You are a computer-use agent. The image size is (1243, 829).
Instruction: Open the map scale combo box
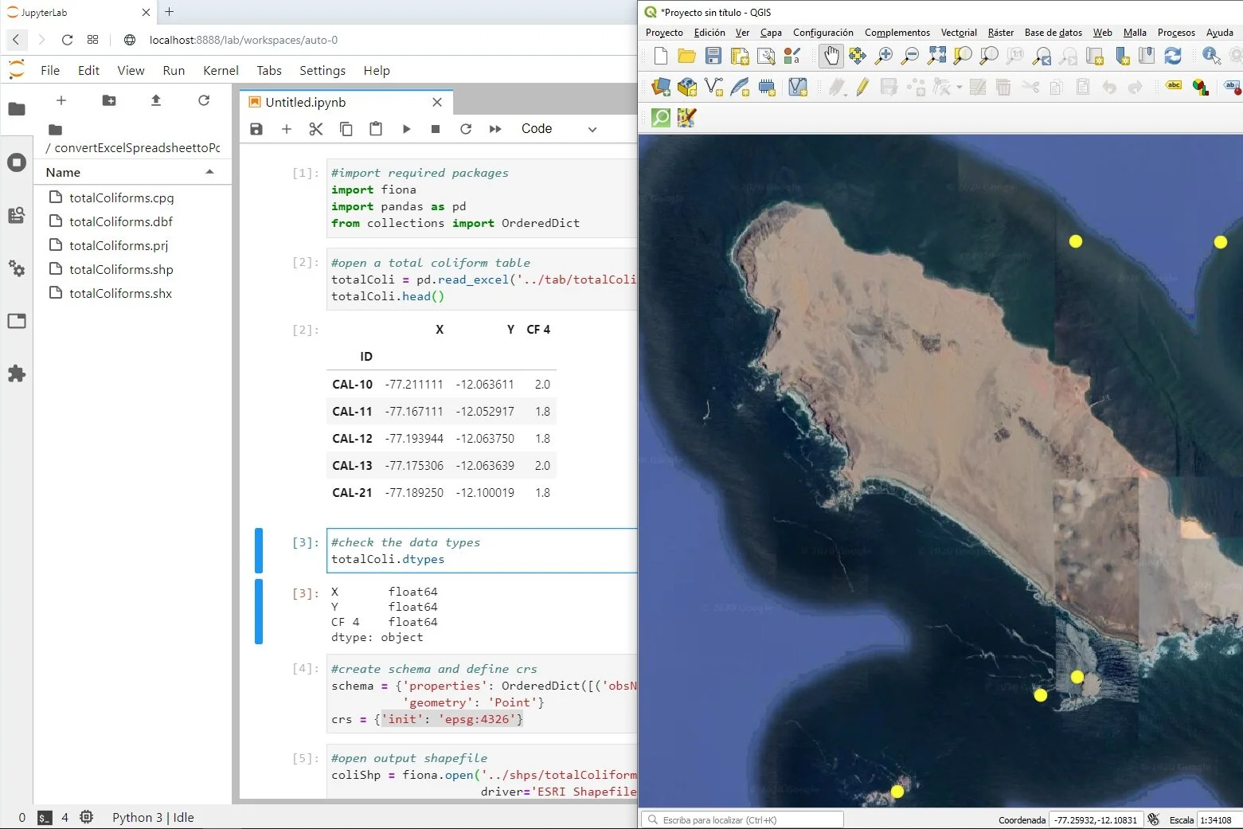[1217, 819]
